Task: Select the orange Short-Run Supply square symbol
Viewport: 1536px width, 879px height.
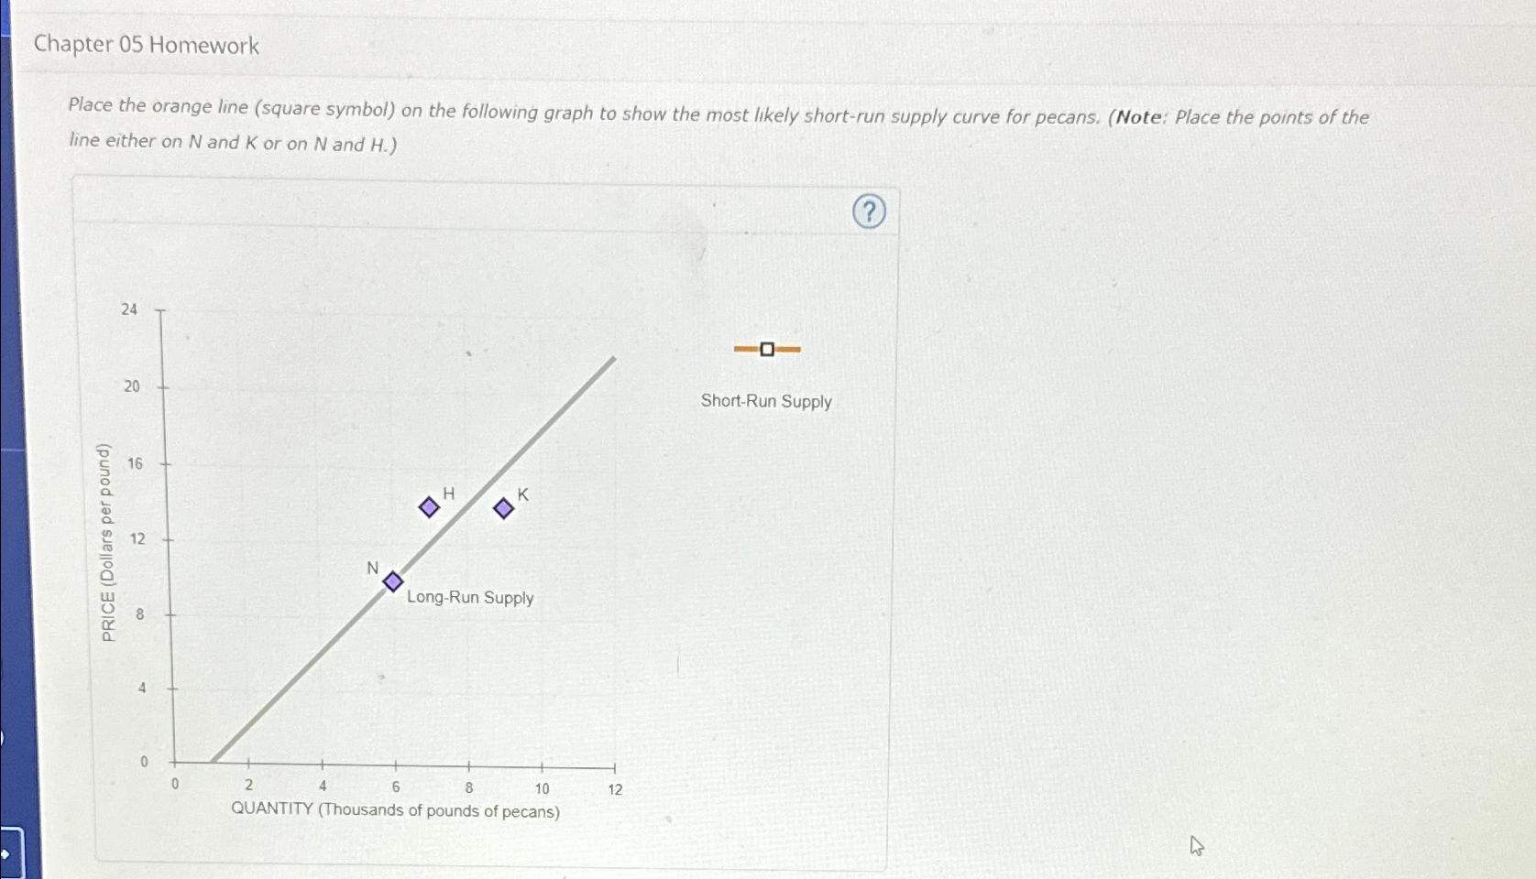Action: (x=768, y=348)
